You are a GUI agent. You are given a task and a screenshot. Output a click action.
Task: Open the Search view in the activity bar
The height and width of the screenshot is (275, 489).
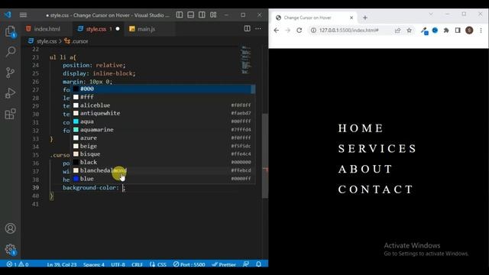pos(10,52)
